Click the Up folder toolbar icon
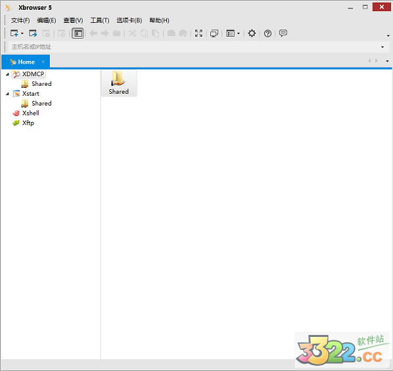 point(117,33)
